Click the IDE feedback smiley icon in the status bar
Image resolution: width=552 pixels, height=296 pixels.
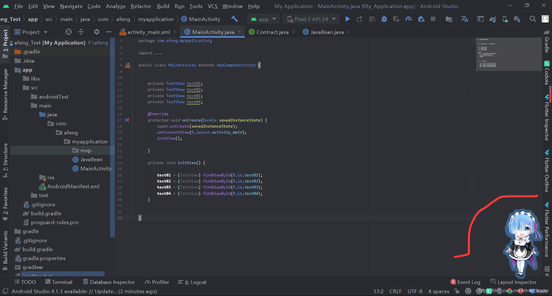pos(468,291)
